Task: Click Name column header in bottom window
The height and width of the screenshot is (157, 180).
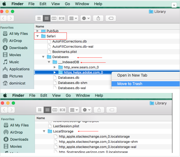Action: point(41,118)
